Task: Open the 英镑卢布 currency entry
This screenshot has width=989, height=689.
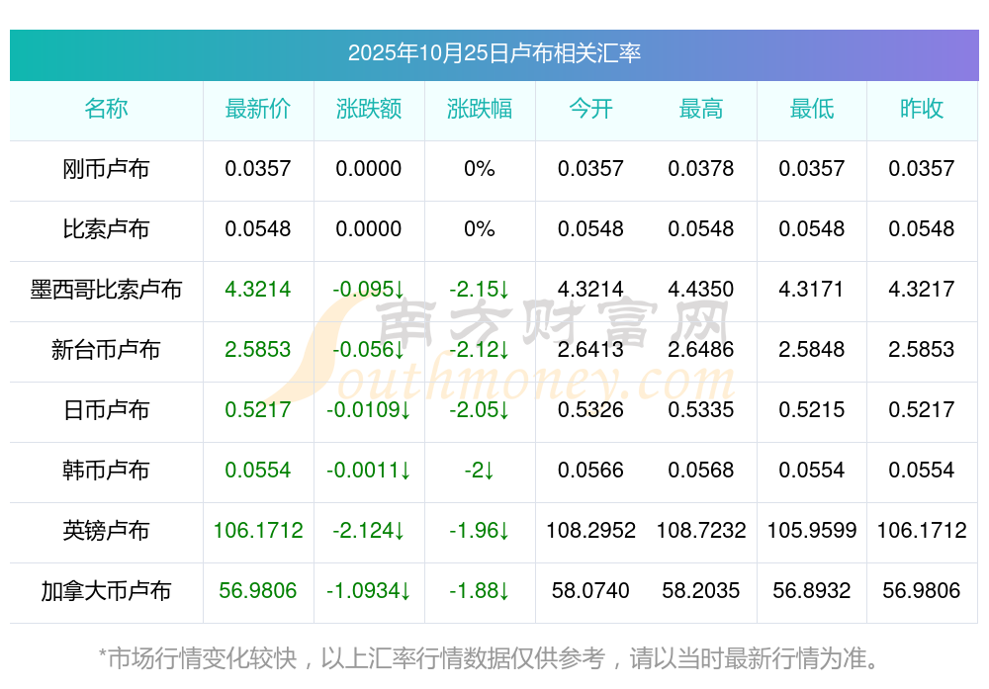Action: coord(106,531)
